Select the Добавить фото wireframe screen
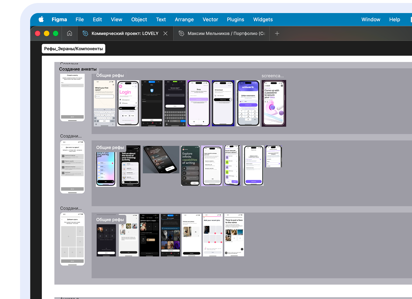The image size is (412, 299). (x=72, y=239)
